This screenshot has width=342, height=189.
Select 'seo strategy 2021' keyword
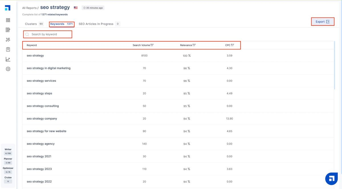[39, 156]
